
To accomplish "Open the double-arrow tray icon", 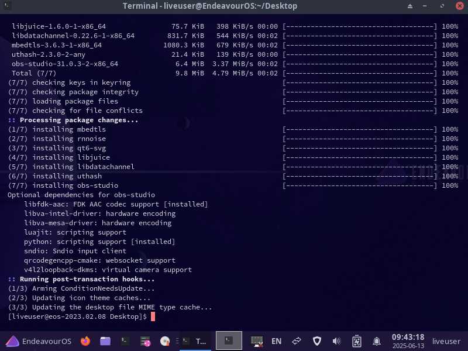I will click(297, 341).
